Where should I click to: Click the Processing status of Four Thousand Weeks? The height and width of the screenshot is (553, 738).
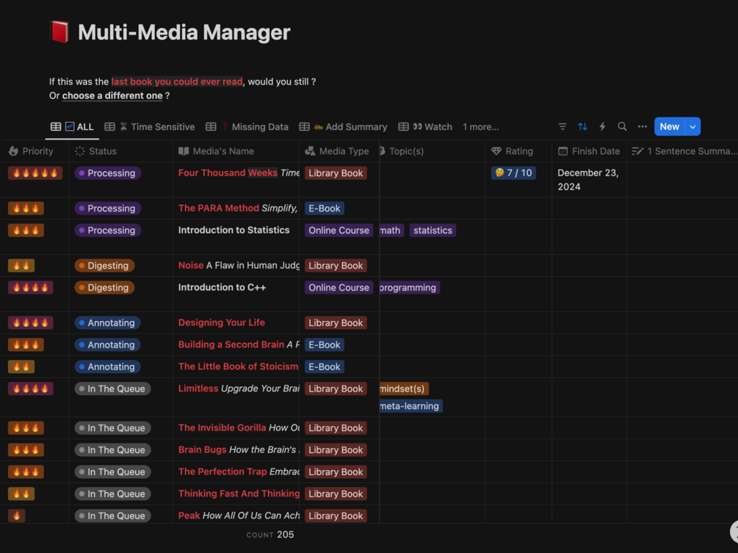pos(108,173)
